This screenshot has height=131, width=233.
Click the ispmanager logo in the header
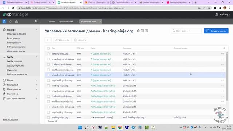tap(16, 15)
